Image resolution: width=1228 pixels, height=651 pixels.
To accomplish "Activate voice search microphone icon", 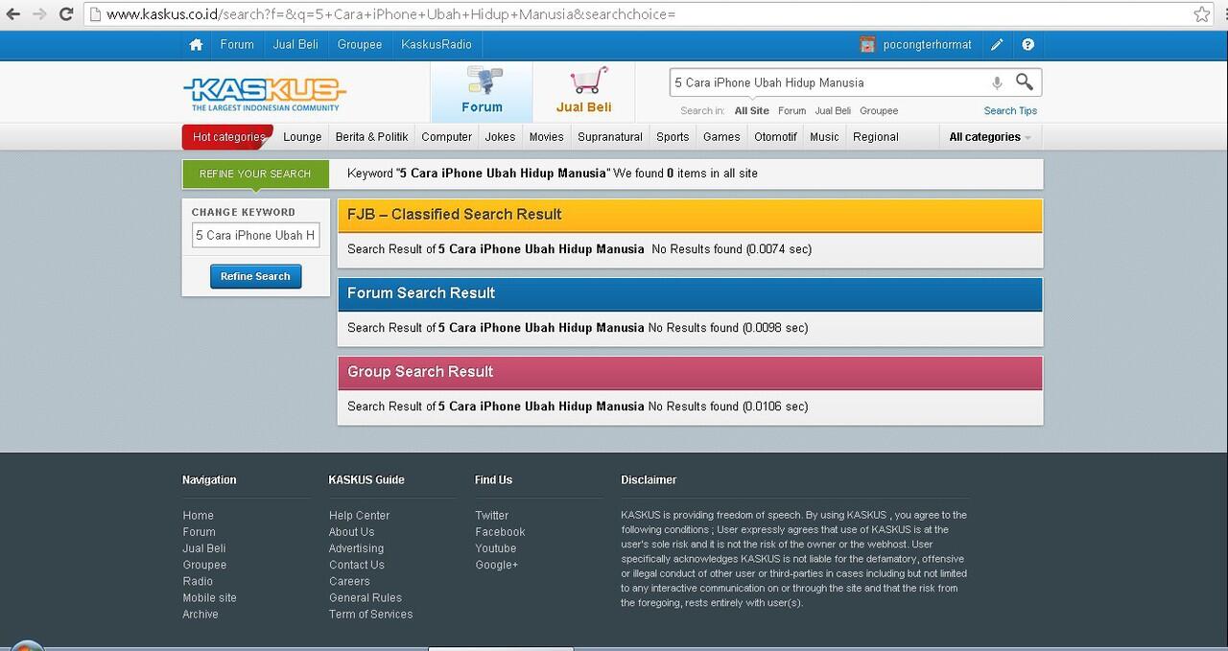I will pyautogui.click(x=997, y=83).
